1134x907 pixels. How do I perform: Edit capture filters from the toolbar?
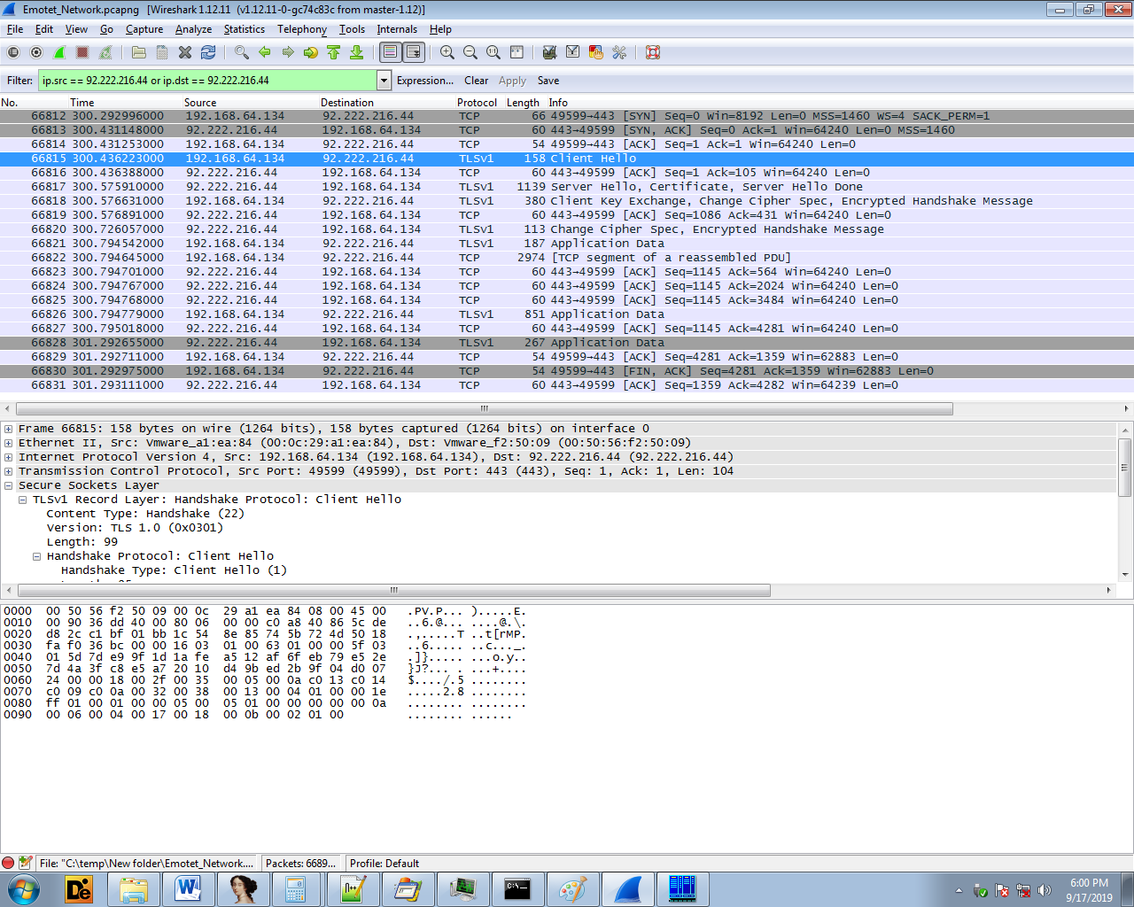tap(549, 52)
